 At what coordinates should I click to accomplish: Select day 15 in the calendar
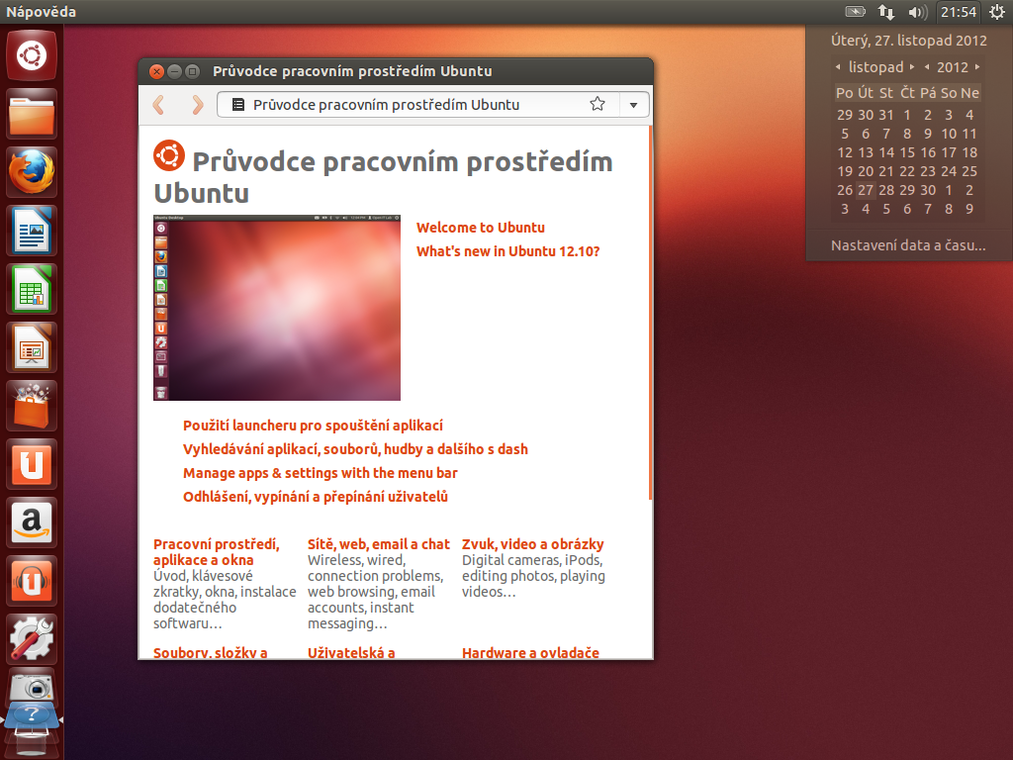click(907, 152)
